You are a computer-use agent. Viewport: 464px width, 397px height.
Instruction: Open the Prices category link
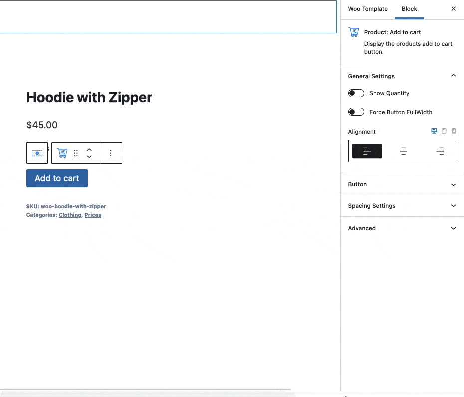[93, 215]
